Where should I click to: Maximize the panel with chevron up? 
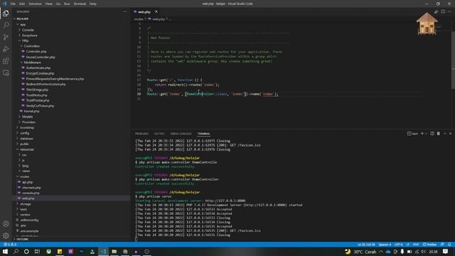pos(445,134)
